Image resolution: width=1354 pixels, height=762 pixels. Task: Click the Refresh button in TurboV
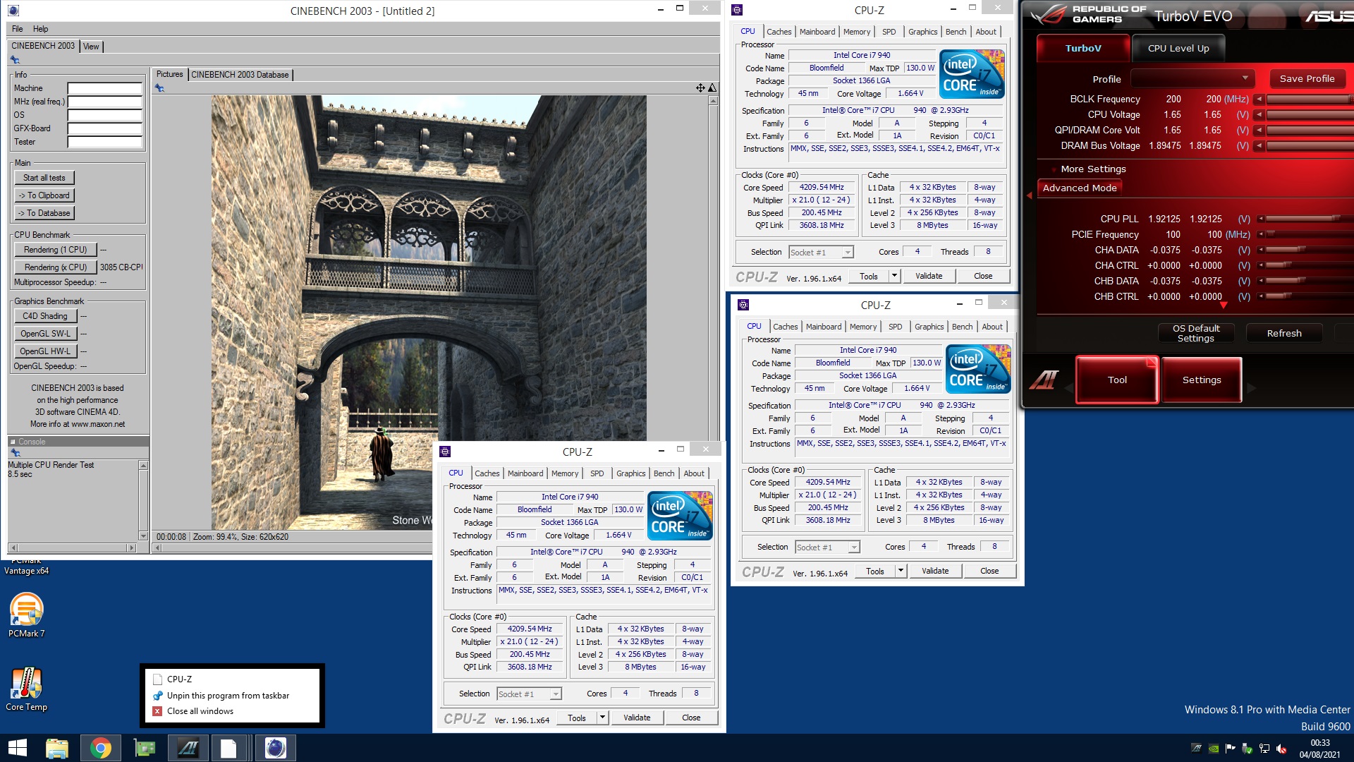tap(1283, 333)
